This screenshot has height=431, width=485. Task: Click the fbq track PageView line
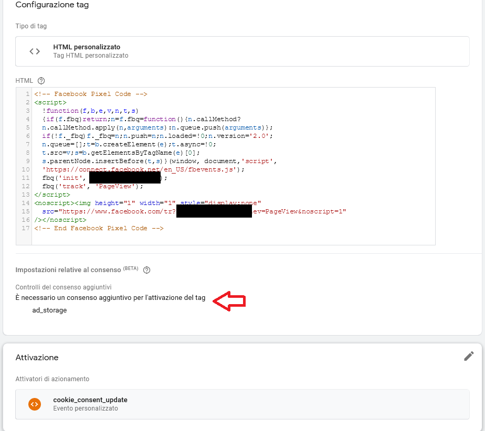tap(92, 186)
